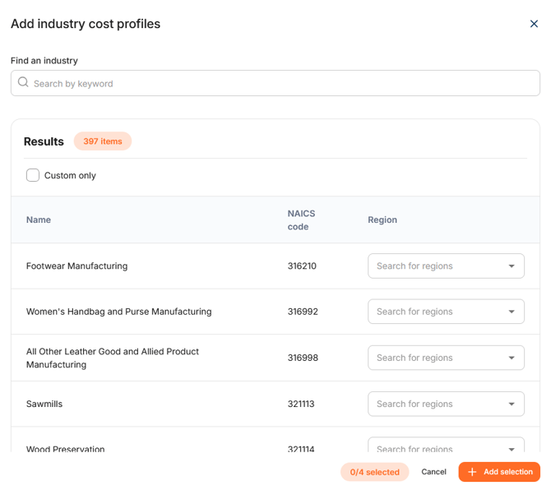Close the Add industry cost profiles dialog
This screenshot has width=551, height=490.
[x=534, y=24]
